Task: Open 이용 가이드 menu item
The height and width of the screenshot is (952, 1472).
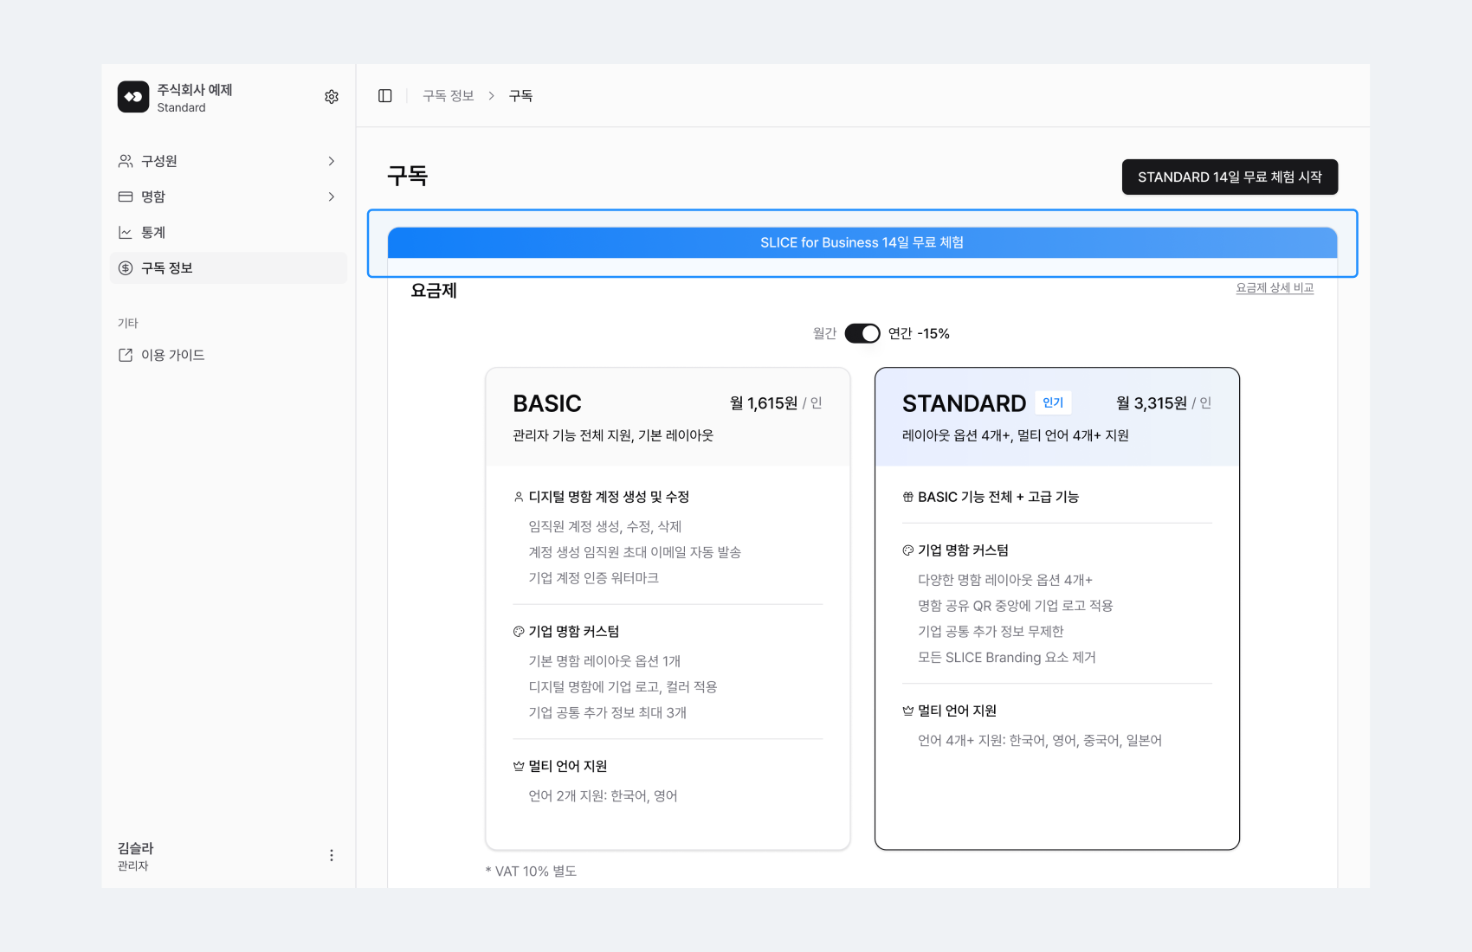Action: 229,355
